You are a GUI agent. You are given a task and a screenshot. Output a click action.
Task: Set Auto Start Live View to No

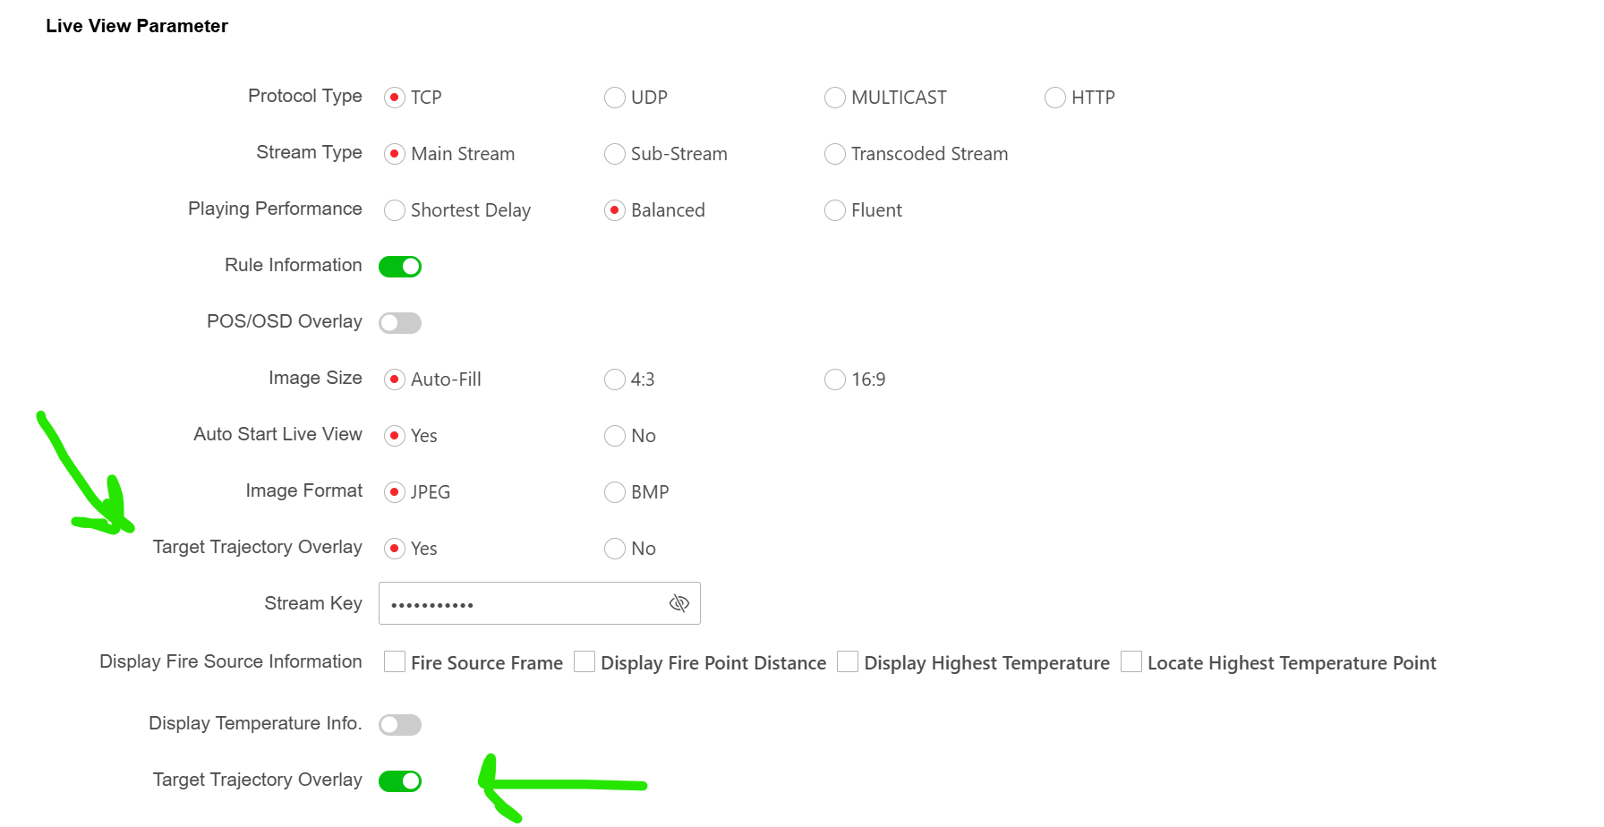coord(615,436)
